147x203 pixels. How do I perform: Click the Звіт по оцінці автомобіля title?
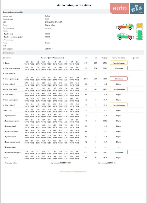pos(73,5)
